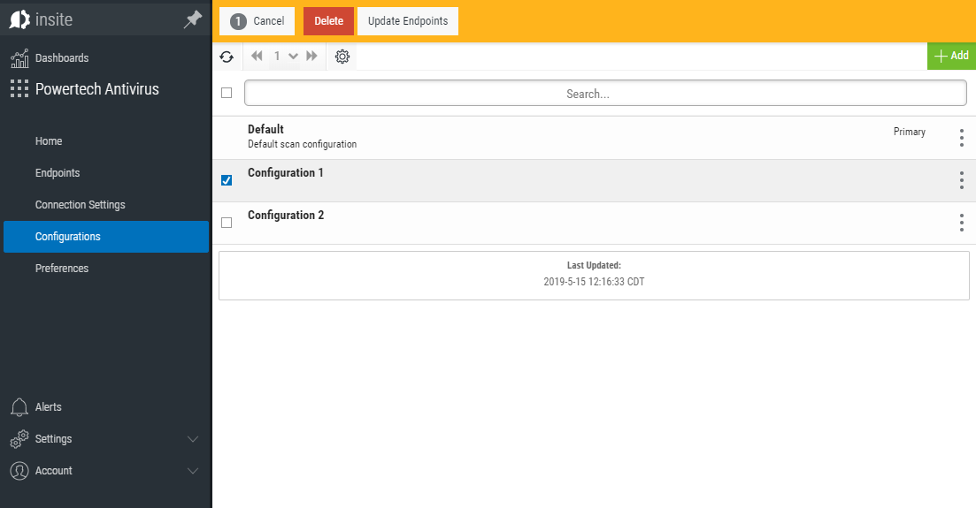976x508 pixels.
Task: Open actions menu for Default configuration
Action: coord(962,138)
